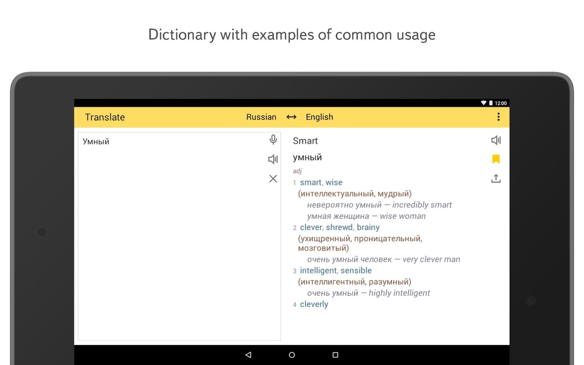Tap the 12:00 clock in status bar
This screenshot has height=365, width=584.
[501, 103]
